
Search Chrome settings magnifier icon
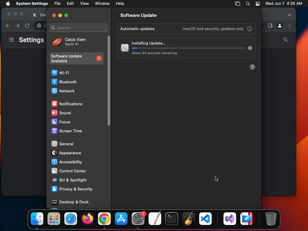[285, 40]
